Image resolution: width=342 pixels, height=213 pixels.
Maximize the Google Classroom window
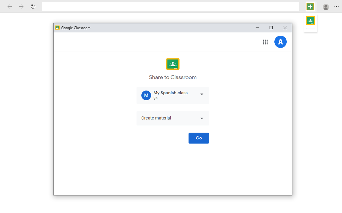[271, 28]
